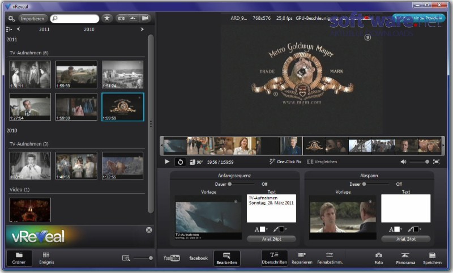453x273 pixels.
Task: Click the Abspann Vorlage preview
Action: (x=343, y=217)
